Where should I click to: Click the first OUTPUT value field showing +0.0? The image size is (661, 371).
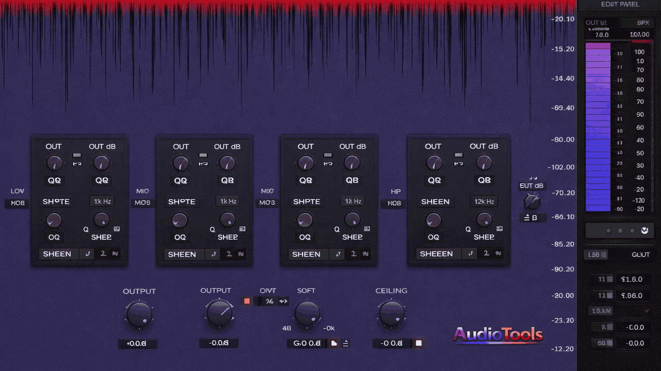pyautogui.click(x=137, y=344)
